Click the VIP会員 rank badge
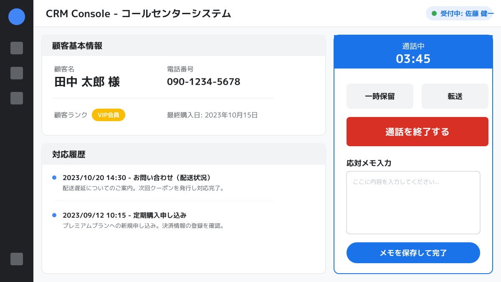 pyautogui.click(x=108, y=115)
